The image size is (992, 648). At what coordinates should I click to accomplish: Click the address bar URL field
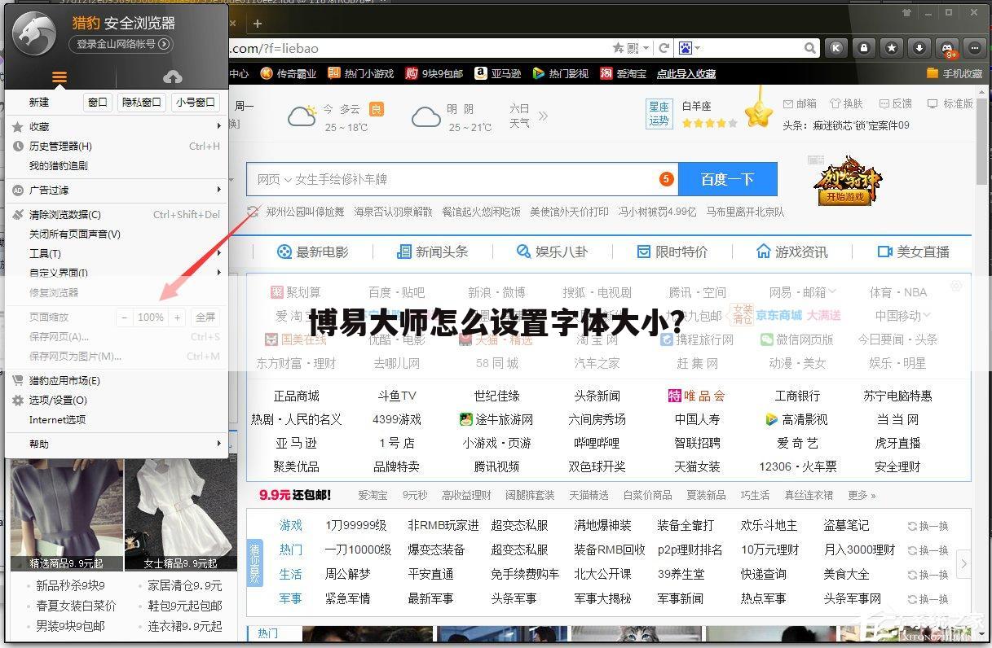[x=420, y=48]
